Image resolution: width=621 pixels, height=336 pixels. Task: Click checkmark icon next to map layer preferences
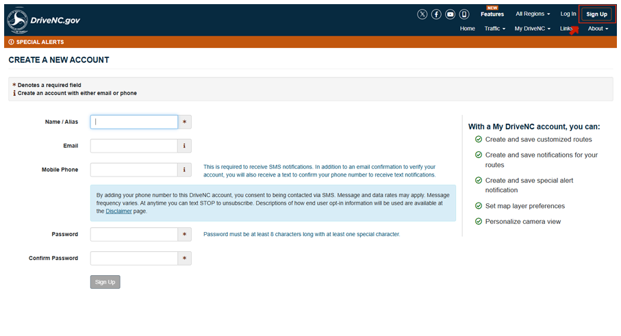pyautogui.click(x=479, y=206)
